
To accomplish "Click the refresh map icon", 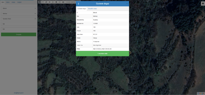I will click(46, 2).
